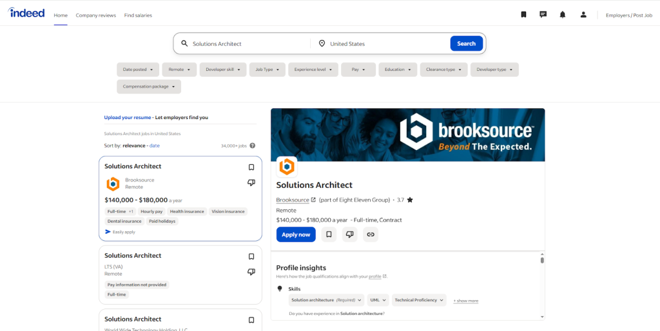
Task: Click the Brooksource banner image
Action: (408, 135)
